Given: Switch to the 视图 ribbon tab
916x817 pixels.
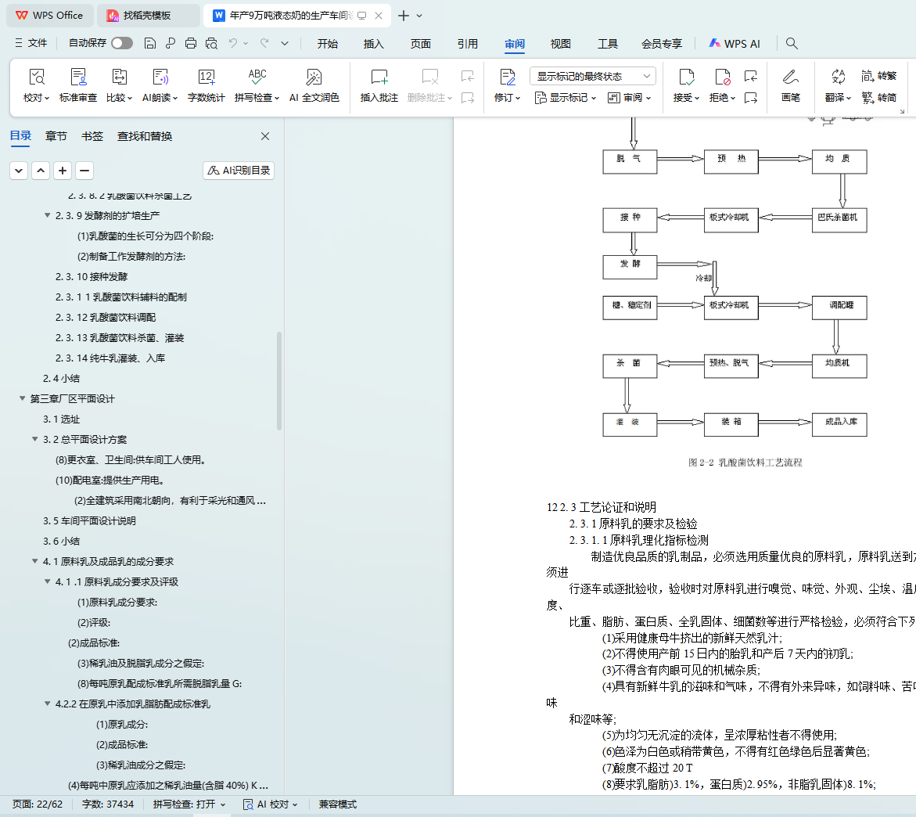Looking at the screenshot, I should click(560, 43).
